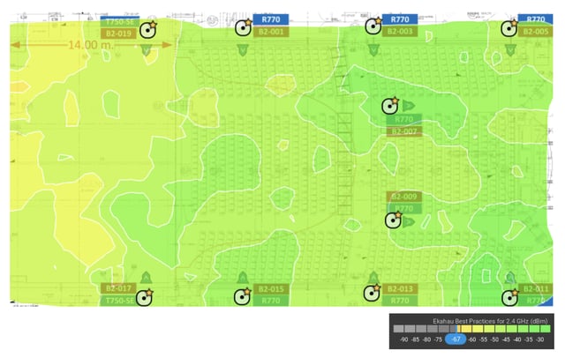Select the access point icon beside B2-019
The image size is (565, 358).
click(147, 30)
